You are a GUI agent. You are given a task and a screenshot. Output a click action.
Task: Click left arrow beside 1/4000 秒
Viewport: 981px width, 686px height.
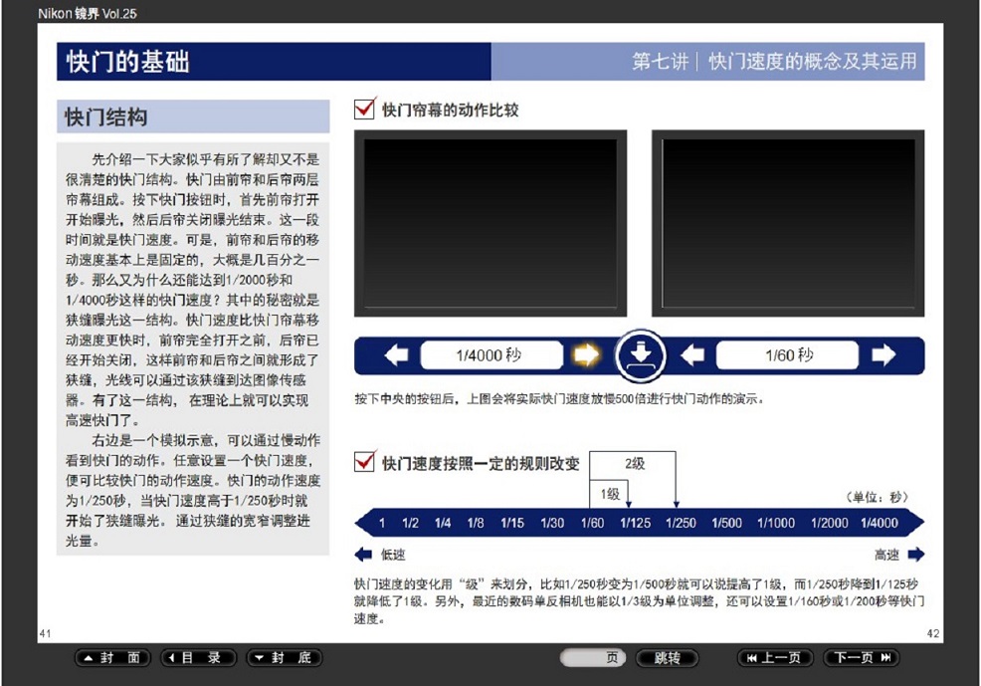(x=397, y=355)
